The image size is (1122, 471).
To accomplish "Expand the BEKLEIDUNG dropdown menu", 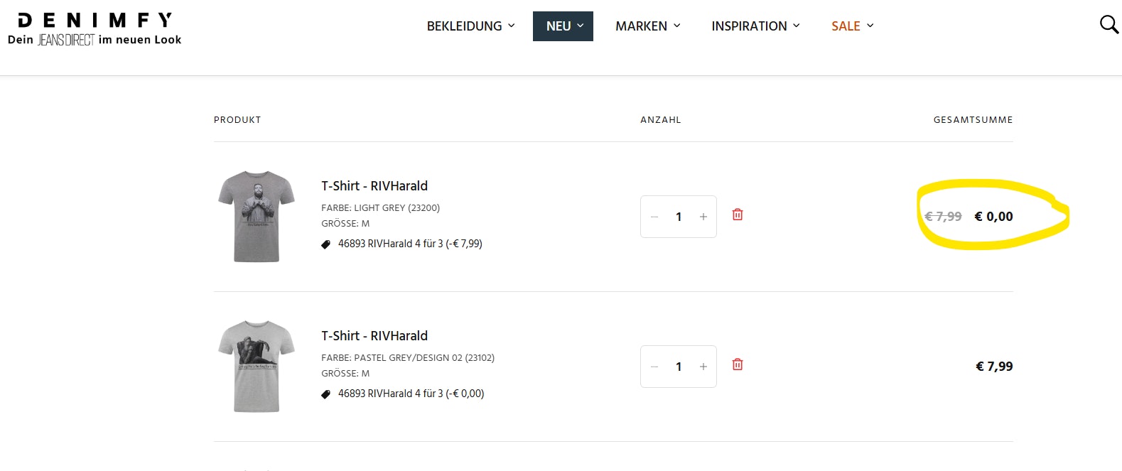I will coord(470,26).
